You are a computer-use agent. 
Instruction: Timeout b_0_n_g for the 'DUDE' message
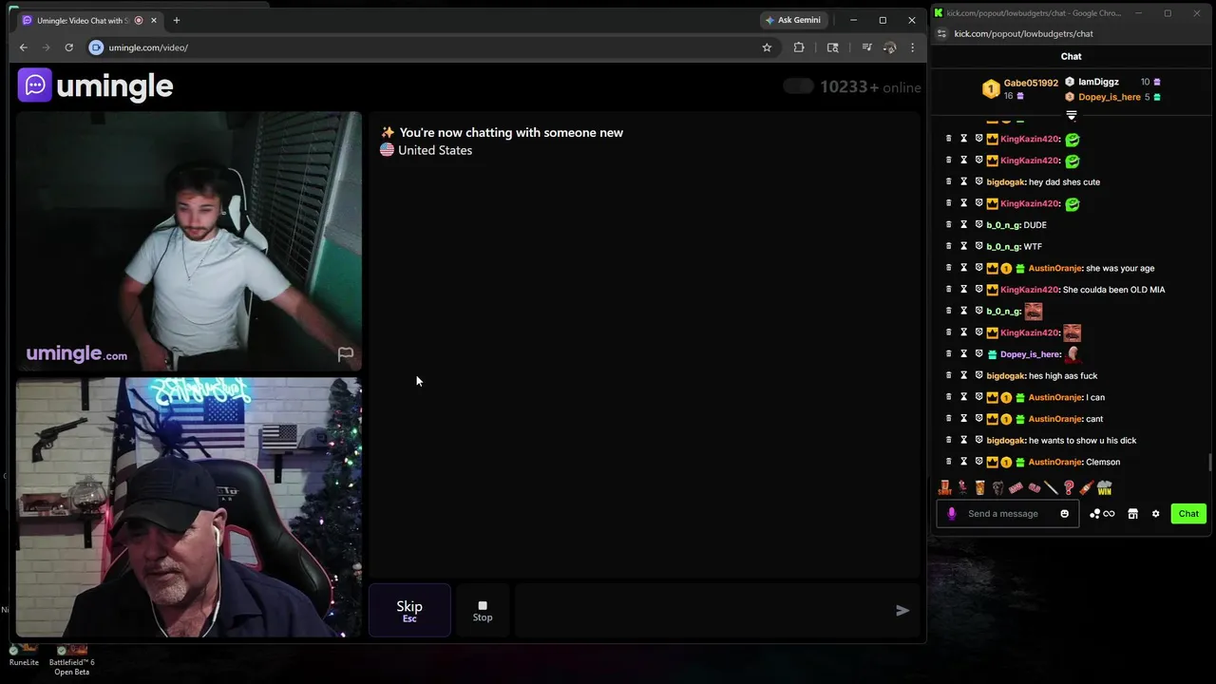point(963,225)
